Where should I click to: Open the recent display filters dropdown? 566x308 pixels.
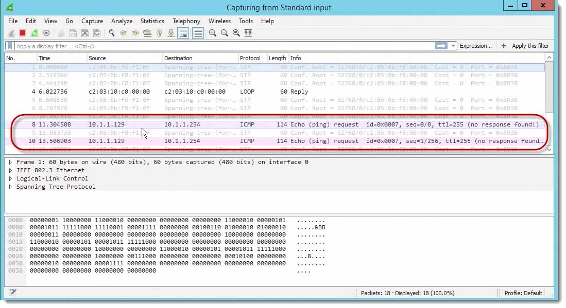point(453,46)
